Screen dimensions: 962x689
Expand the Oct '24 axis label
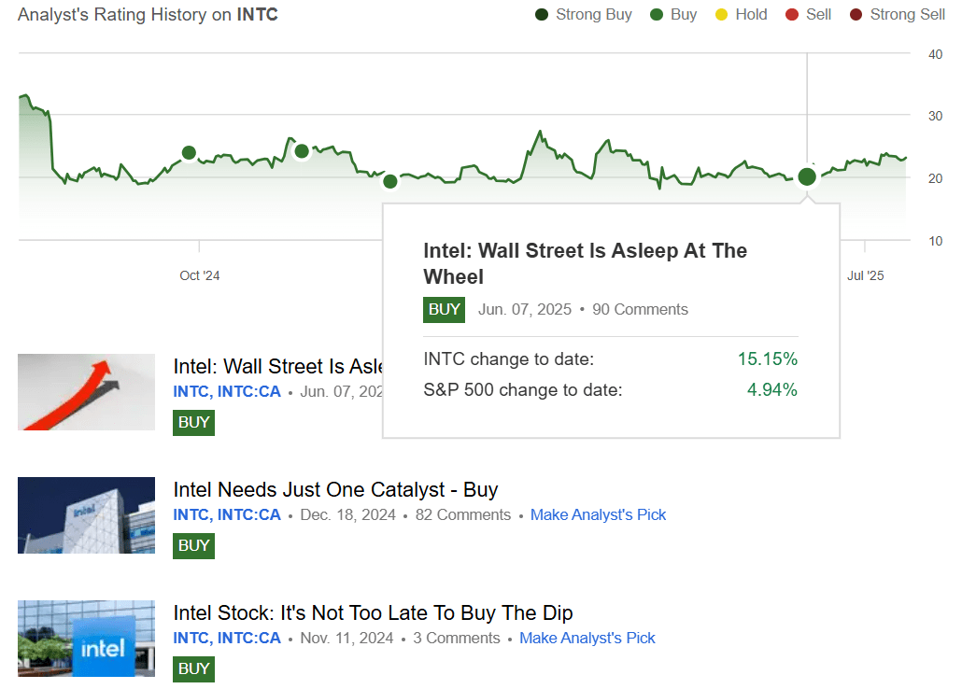point(198,275)
